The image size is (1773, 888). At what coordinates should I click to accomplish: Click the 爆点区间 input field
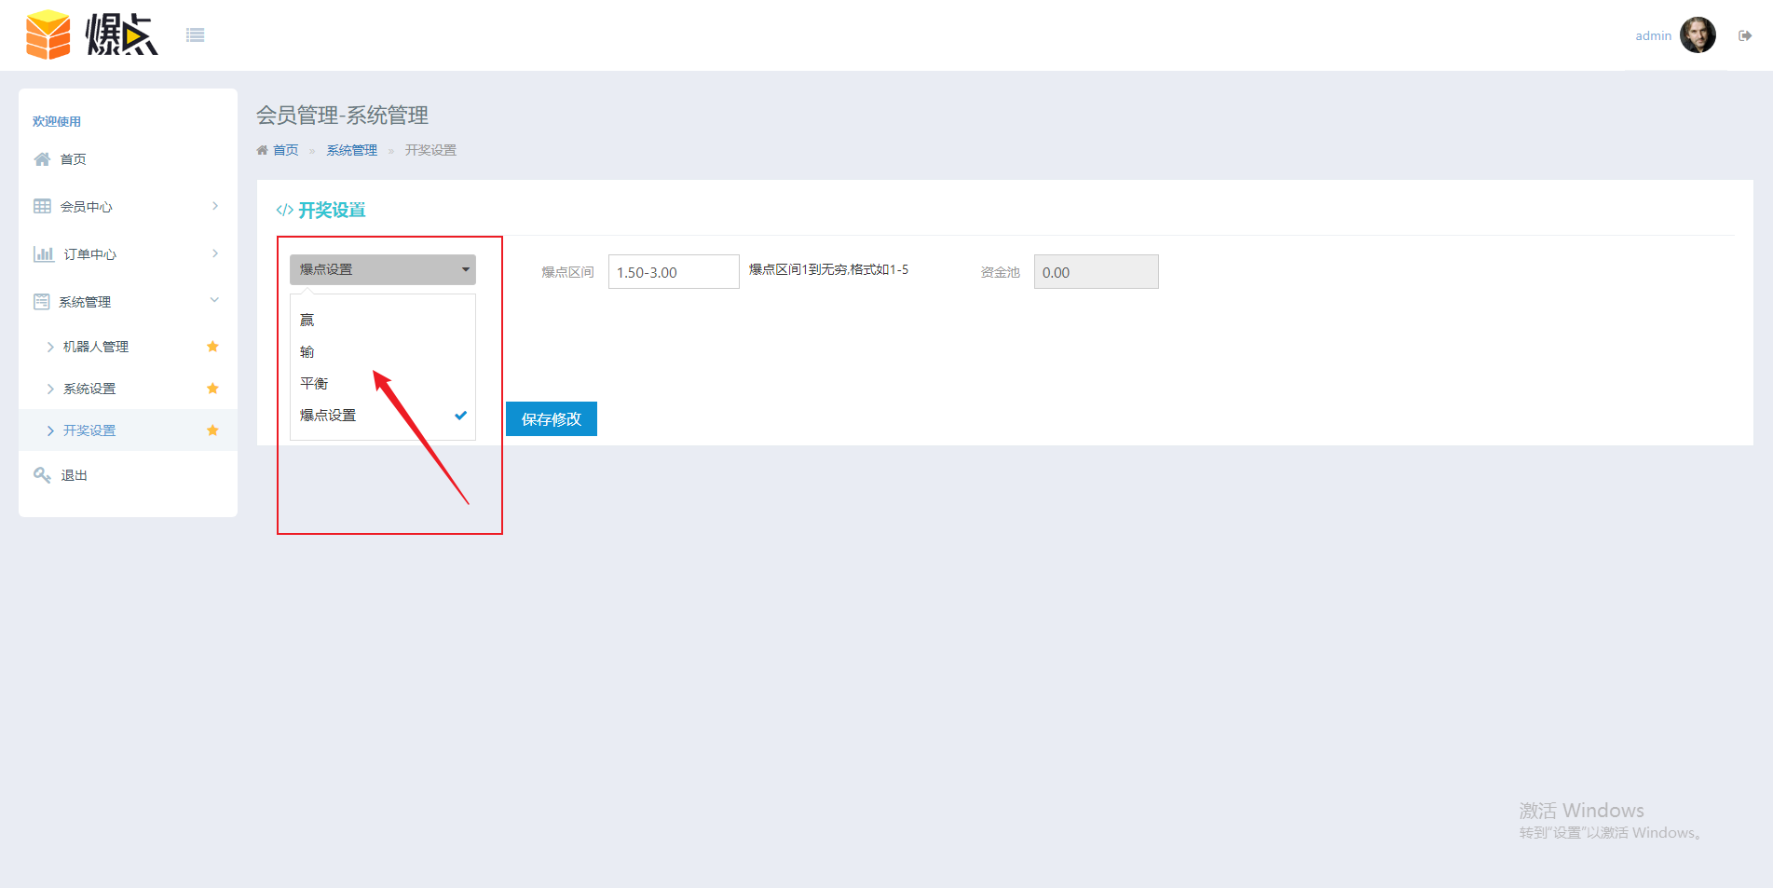674,272
